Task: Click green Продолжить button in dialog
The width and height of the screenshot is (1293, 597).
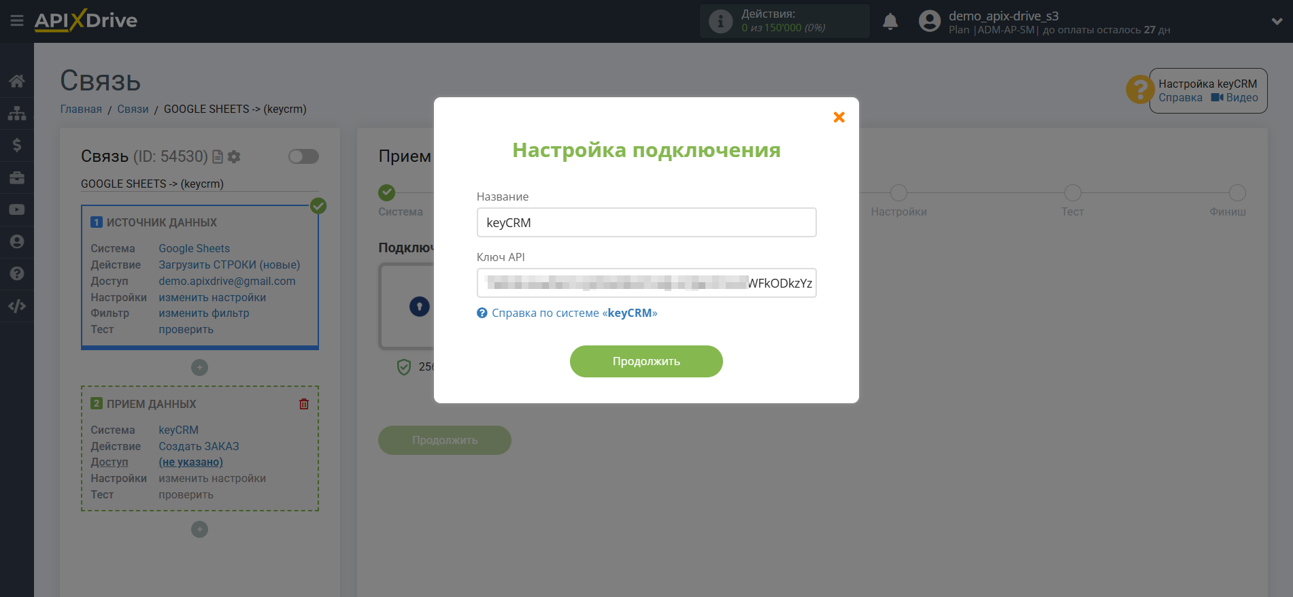Action: point(646,361)
